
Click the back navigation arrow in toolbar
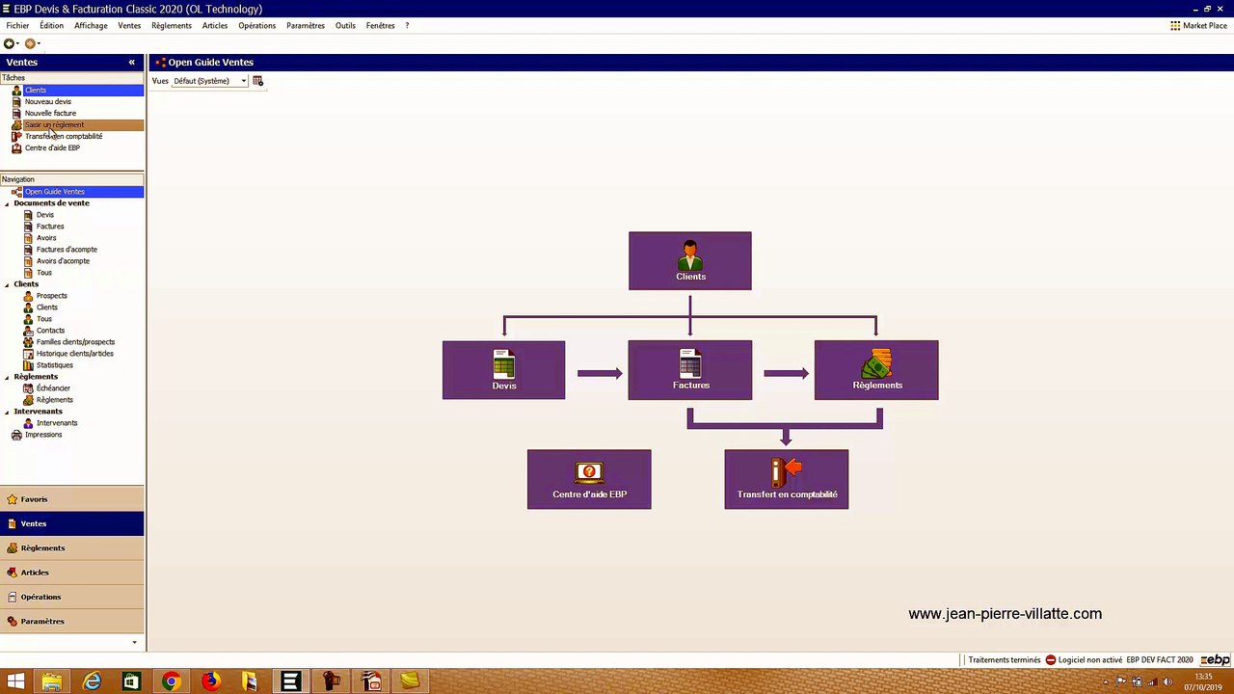click(9, 43)
